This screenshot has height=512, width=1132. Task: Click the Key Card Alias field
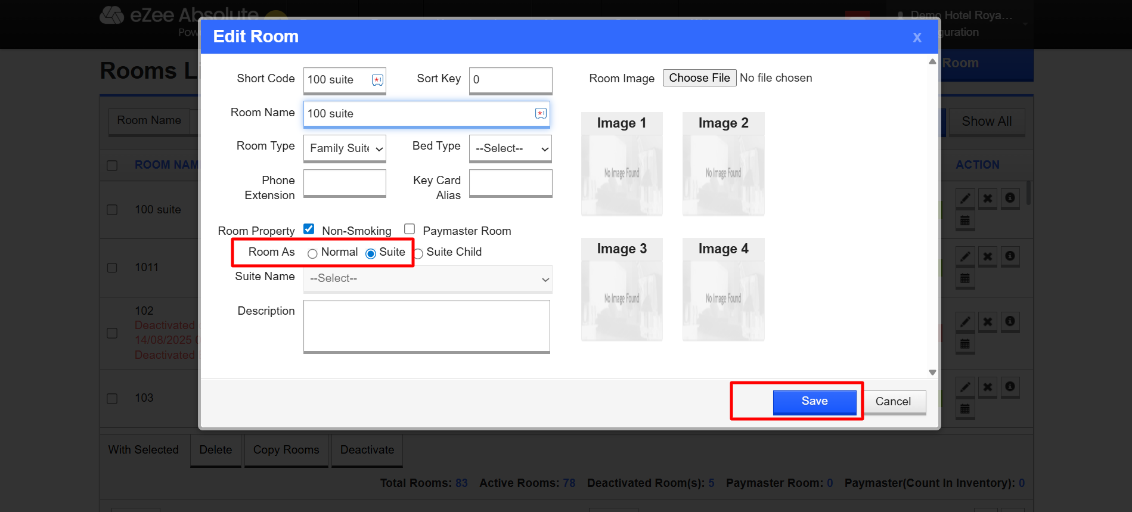510,183
